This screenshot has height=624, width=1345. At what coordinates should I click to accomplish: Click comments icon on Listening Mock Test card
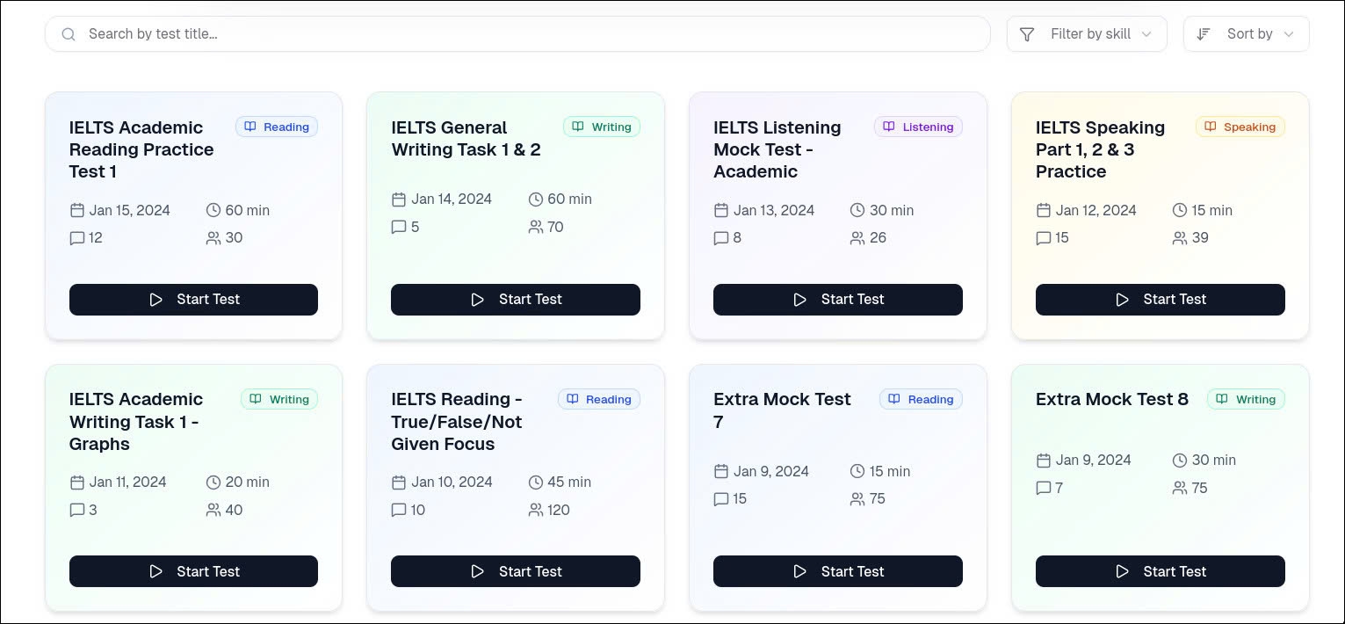point(721,238)
